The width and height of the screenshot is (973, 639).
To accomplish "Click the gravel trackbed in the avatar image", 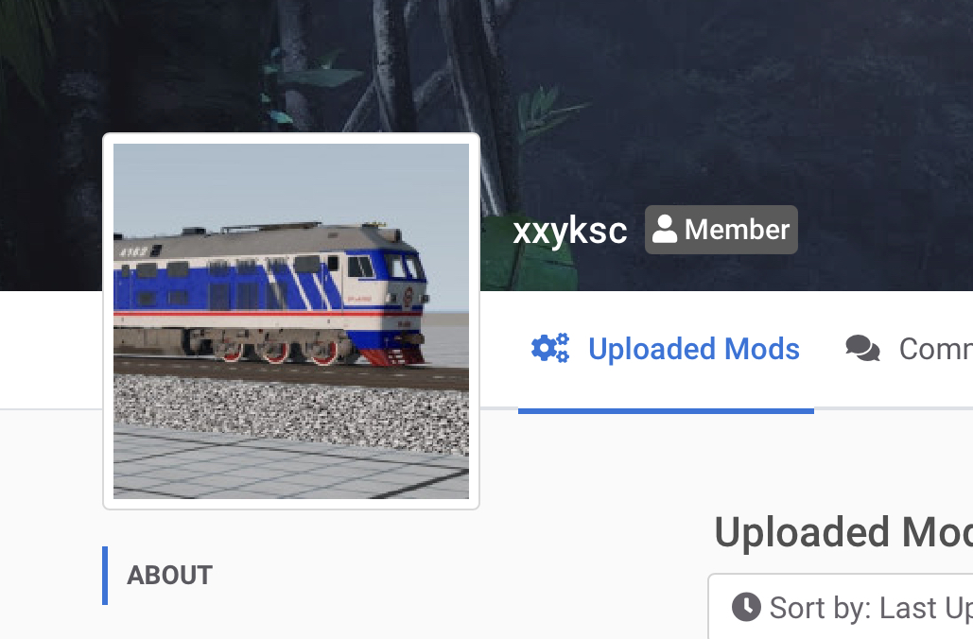I will click(291, 412).
